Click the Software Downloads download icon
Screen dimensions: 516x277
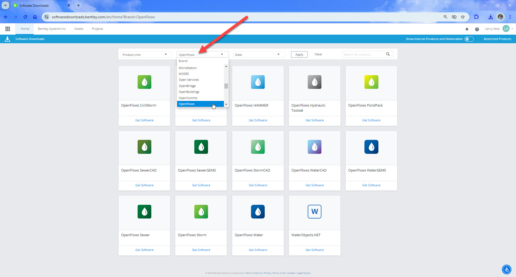pyautogui.click(x=8, y=39)
